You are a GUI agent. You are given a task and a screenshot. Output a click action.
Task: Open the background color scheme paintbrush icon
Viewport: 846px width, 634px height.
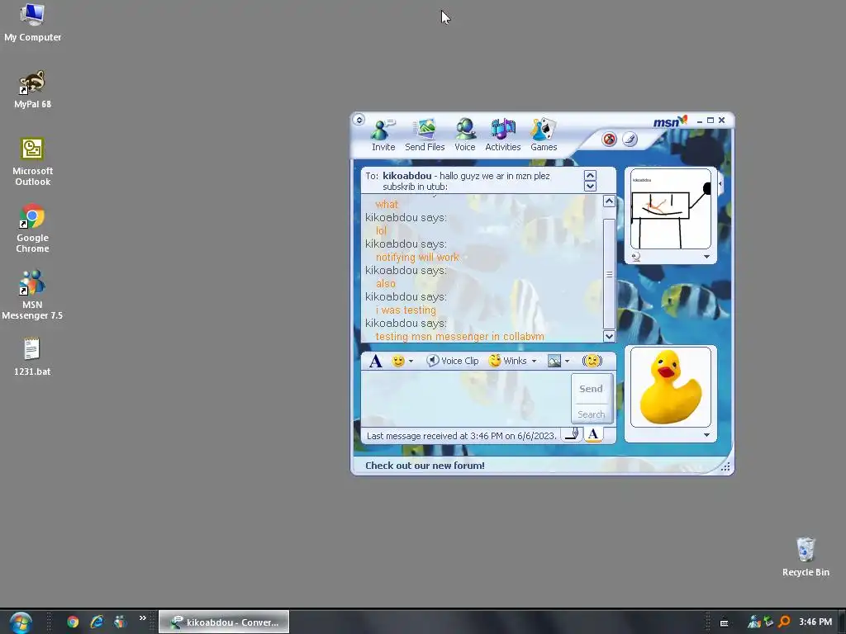click(x=630, y=139)
